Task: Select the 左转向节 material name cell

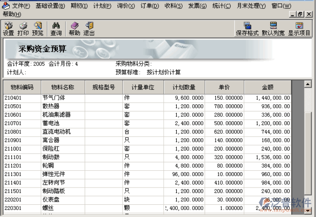Action: (x=63, y=183)
